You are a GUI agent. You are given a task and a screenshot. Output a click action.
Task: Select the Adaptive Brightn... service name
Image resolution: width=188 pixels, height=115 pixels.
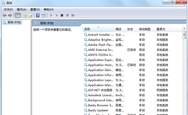(101, 40)
